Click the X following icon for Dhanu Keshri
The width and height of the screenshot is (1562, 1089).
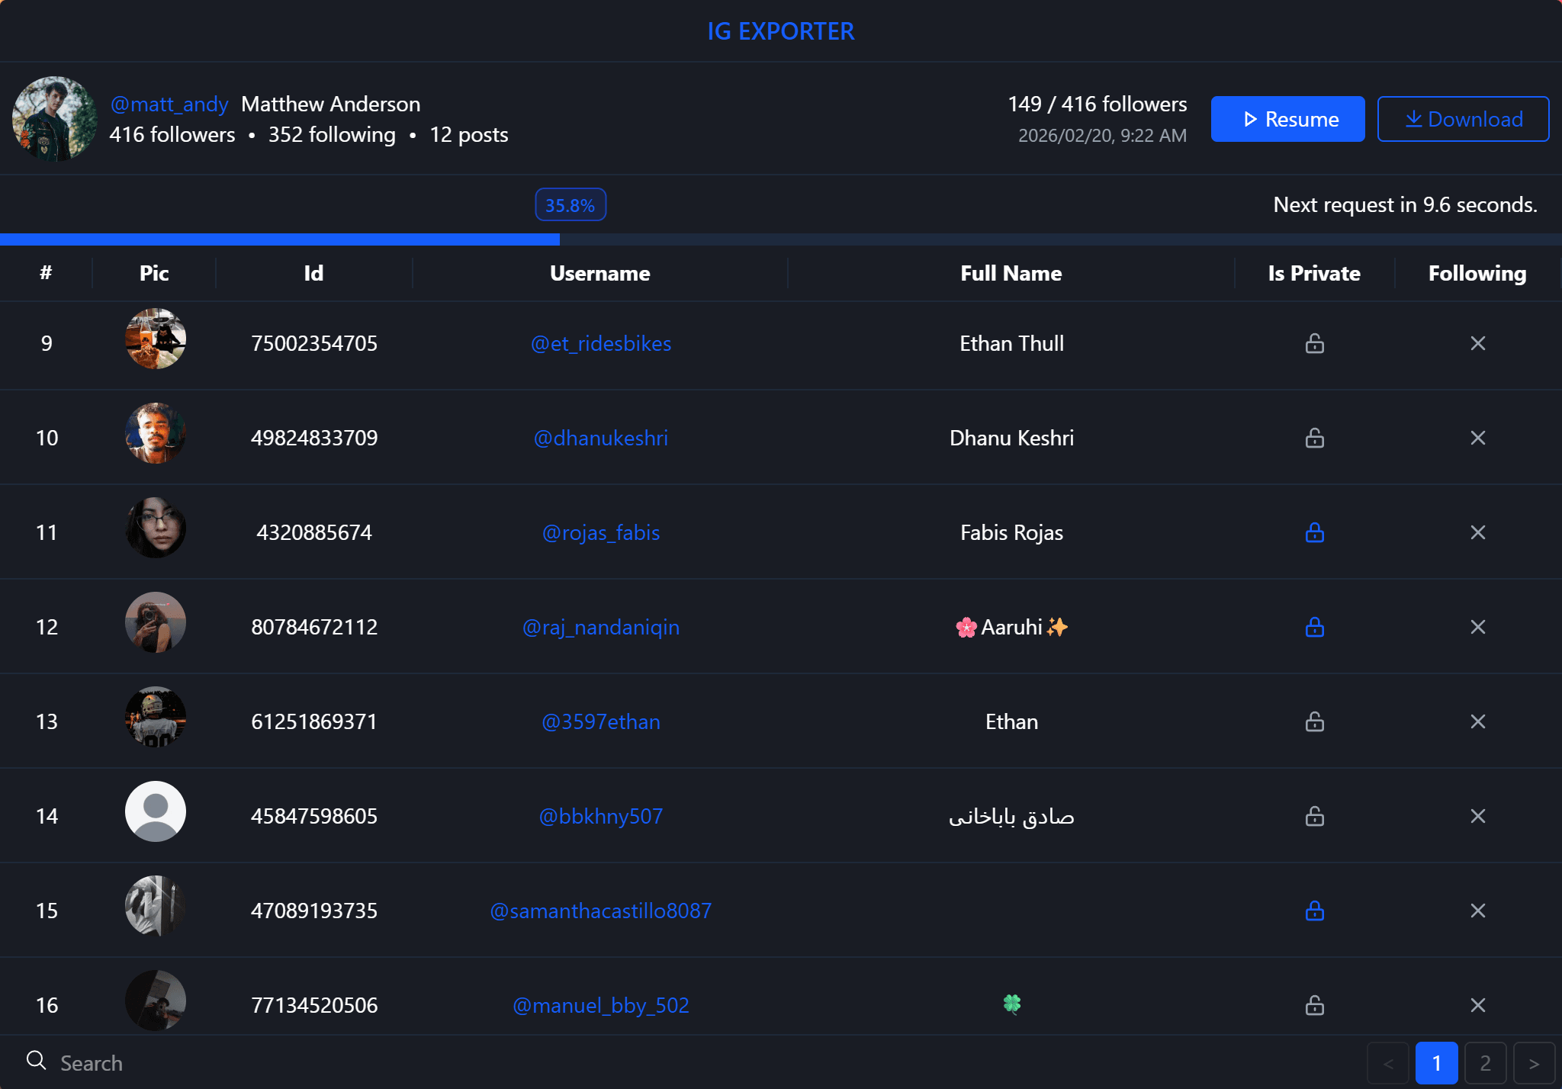1477,438
